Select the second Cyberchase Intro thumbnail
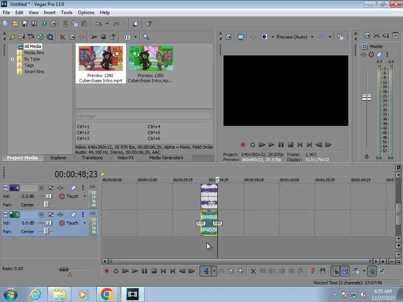Image resolution: width=403 pixels, height=302 pixels. click(x=151, y=64)
